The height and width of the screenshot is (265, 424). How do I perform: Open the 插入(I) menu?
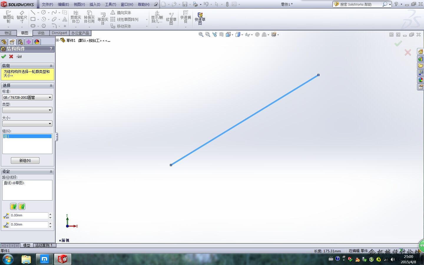tap(95, 4)
